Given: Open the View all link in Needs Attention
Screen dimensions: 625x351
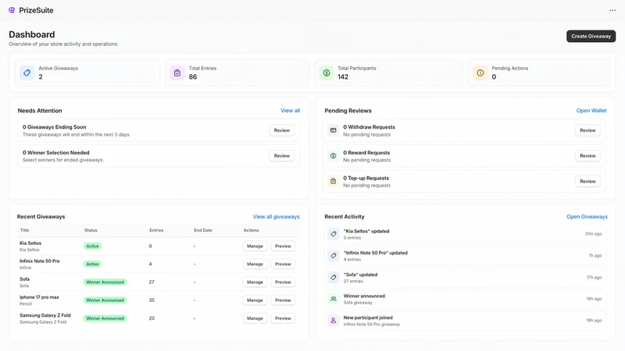Looking at the screenshot, I should click(290, 111).
